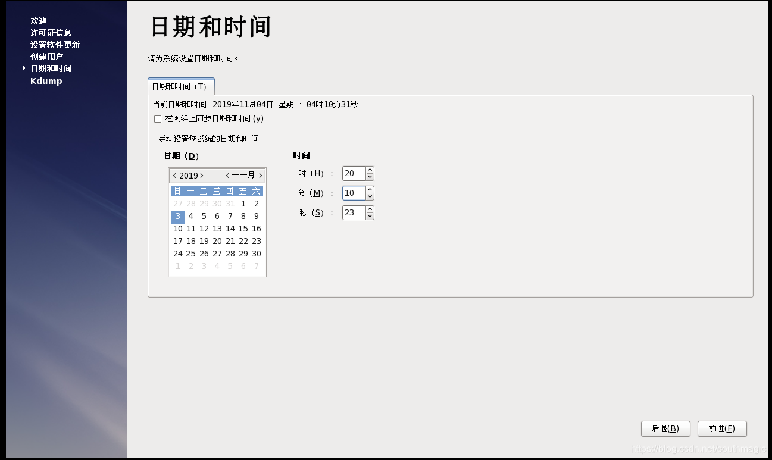The width and height of the screenshot is (772, 460).
Task: Click the 前进(F) forward button
Action: coord(722,428)
